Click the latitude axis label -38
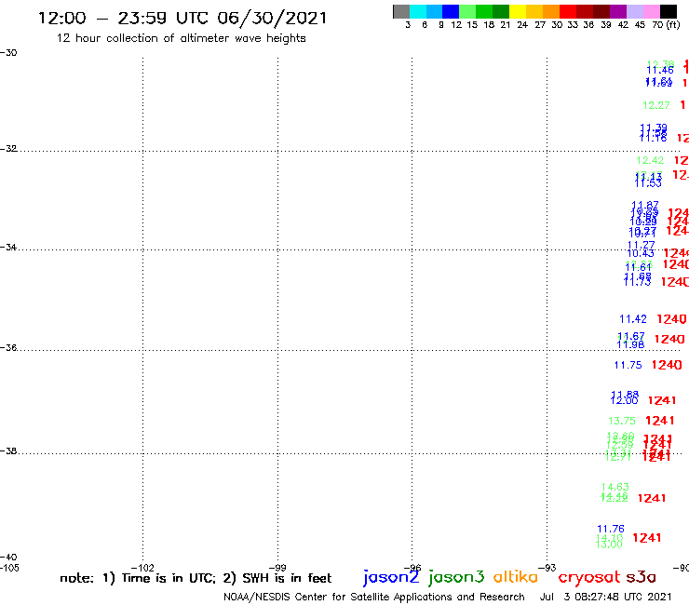 [x=8, y=451]
